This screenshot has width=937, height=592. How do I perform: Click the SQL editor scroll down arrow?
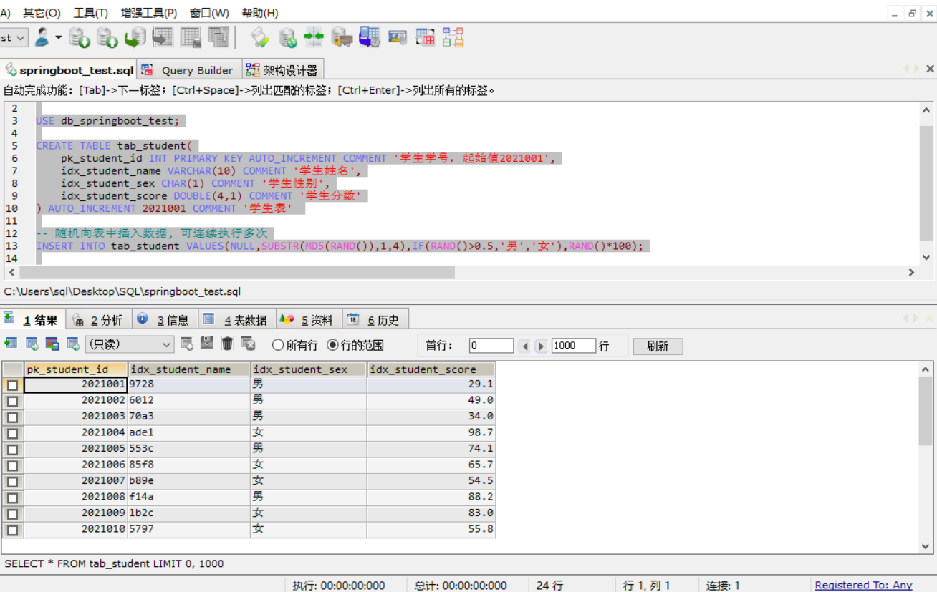tap(926, 257)
